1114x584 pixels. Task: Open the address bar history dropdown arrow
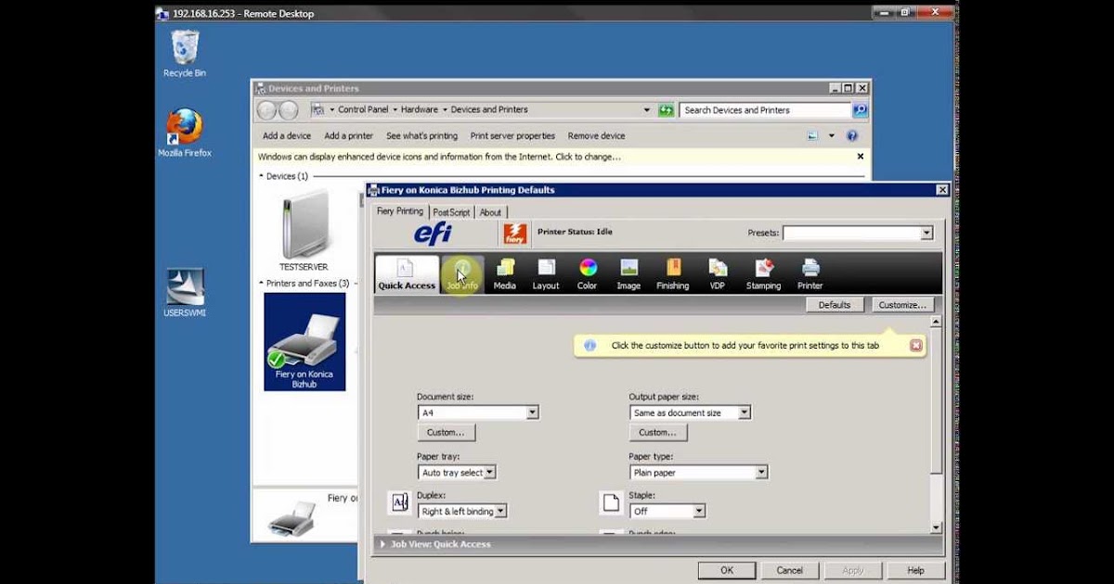[x=647, y=110]
